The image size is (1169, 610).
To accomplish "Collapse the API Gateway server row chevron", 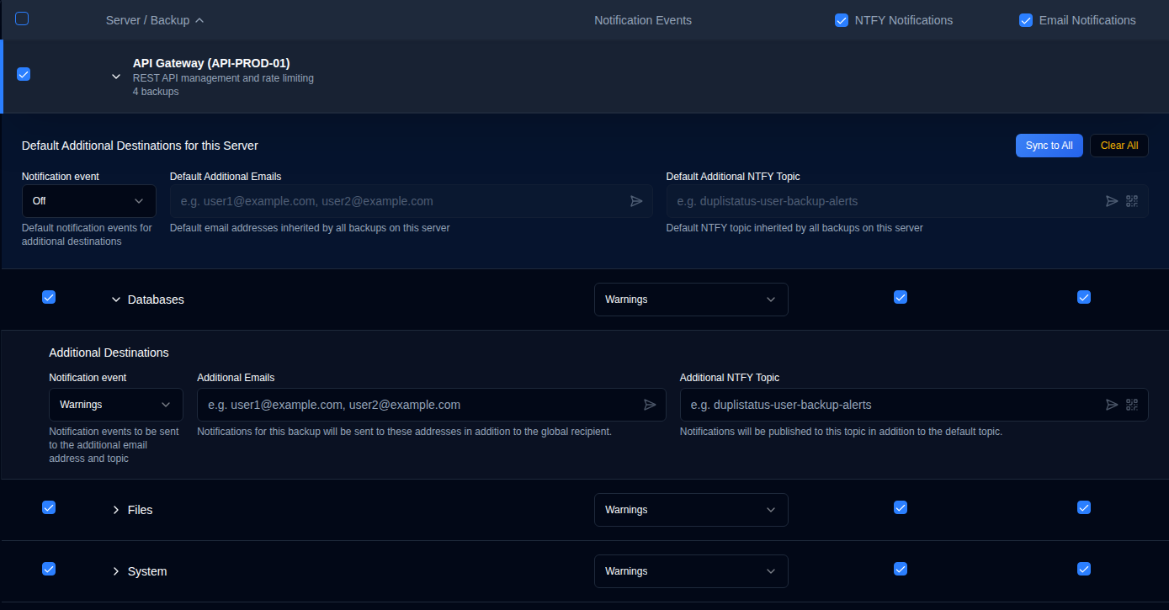I will 116,76.
